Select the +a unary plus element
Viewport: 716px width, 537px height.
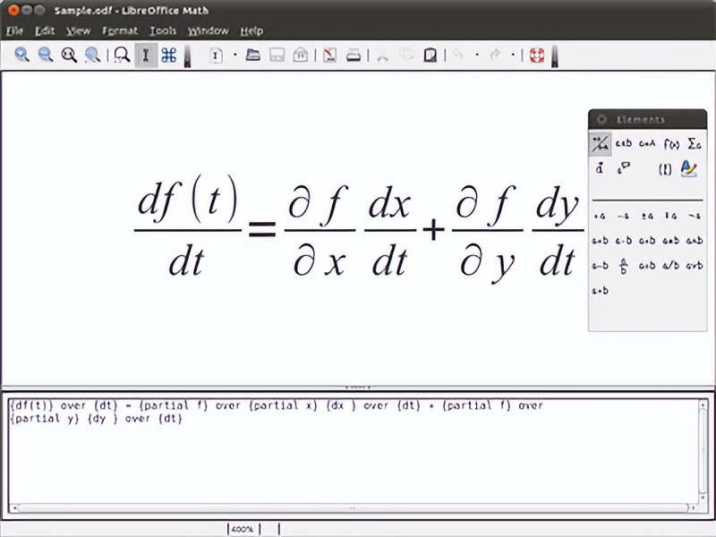pyautogui.click(x=600, y=215)
